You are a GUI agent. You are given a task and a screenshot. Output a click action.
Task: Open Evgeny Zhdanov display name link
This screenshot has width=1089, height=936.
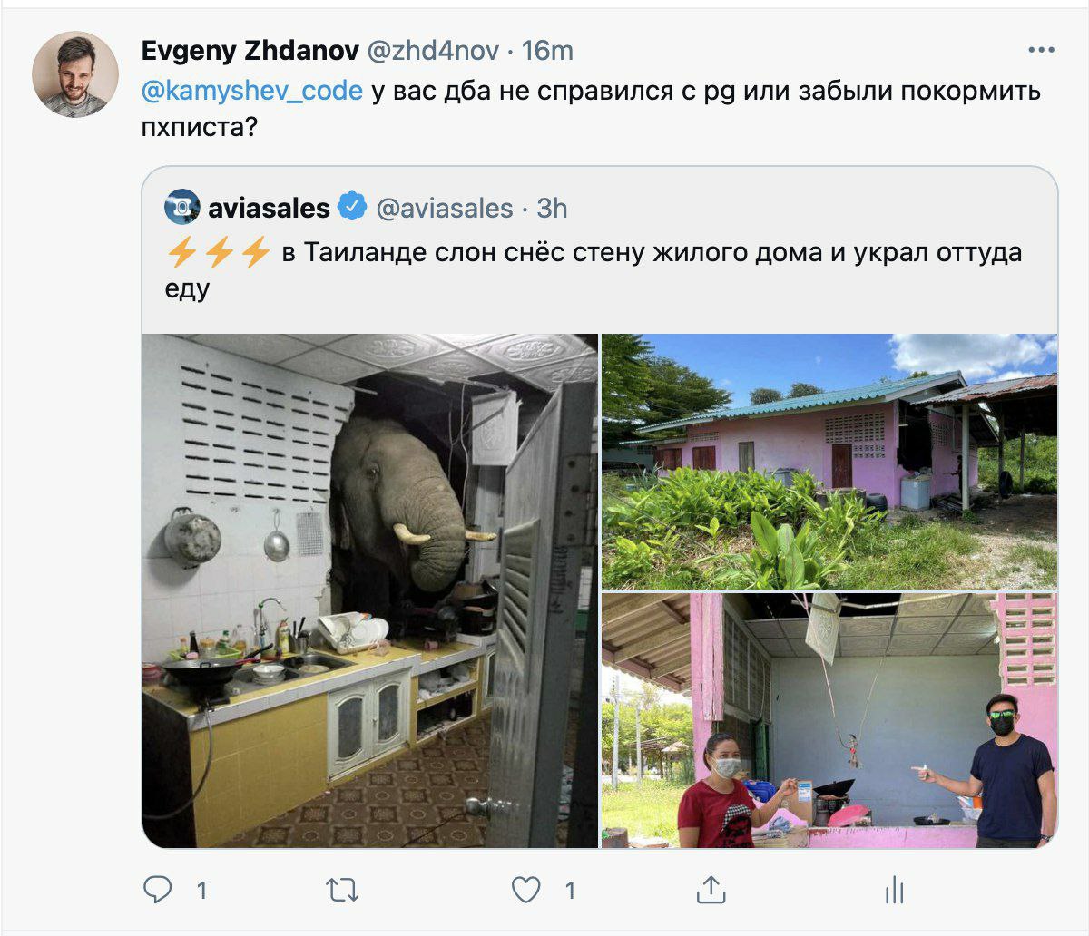tap(250, 51)
